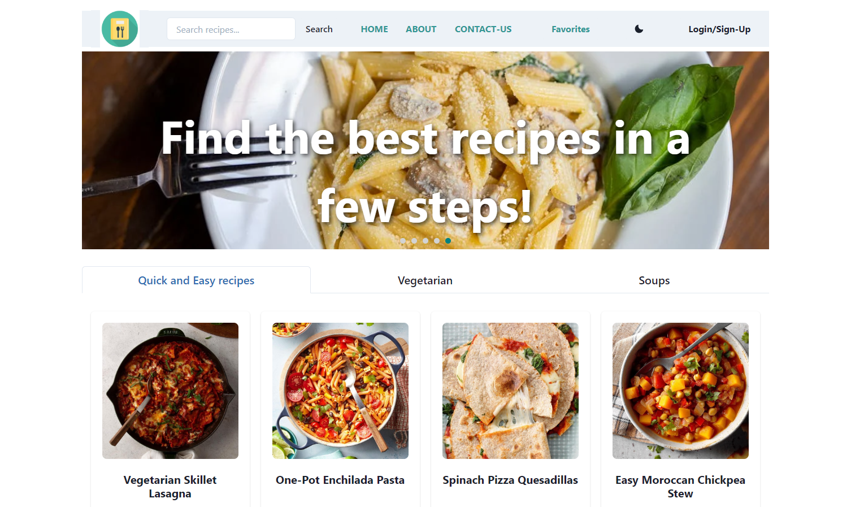Click the recipe site logo icon
This screenshot has width=851, height=507.
pos(120,29)
